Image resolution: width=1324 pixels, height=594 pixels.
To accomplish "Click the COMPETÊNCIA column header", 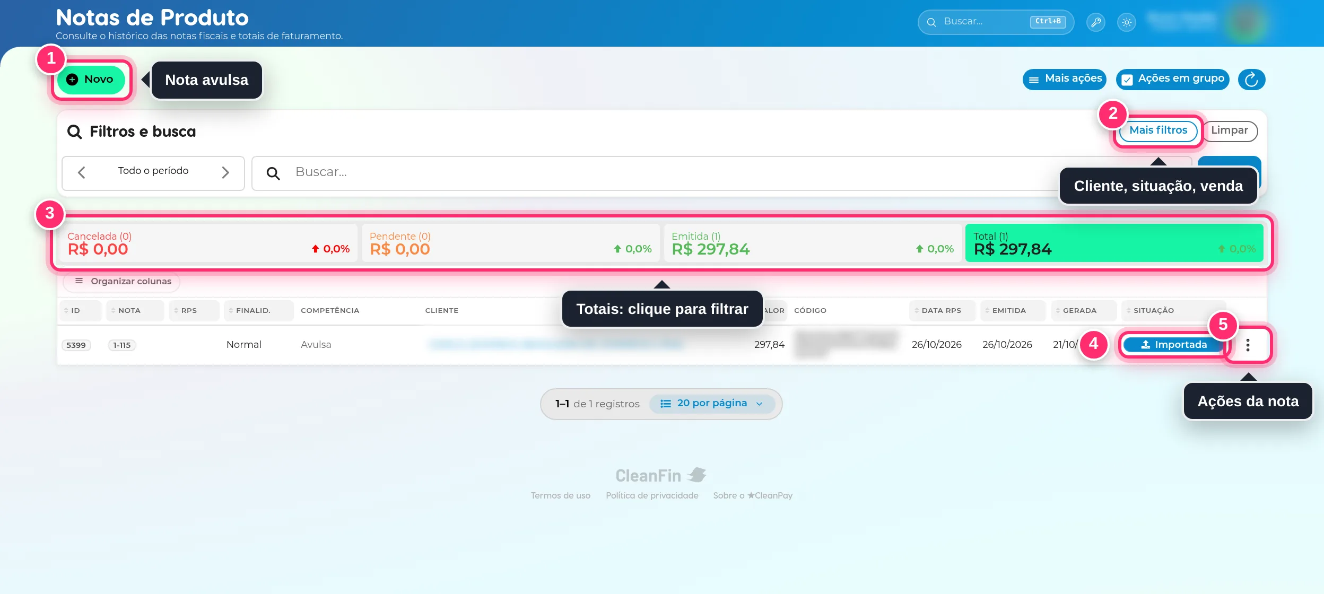I will click(x=330, y=311).
